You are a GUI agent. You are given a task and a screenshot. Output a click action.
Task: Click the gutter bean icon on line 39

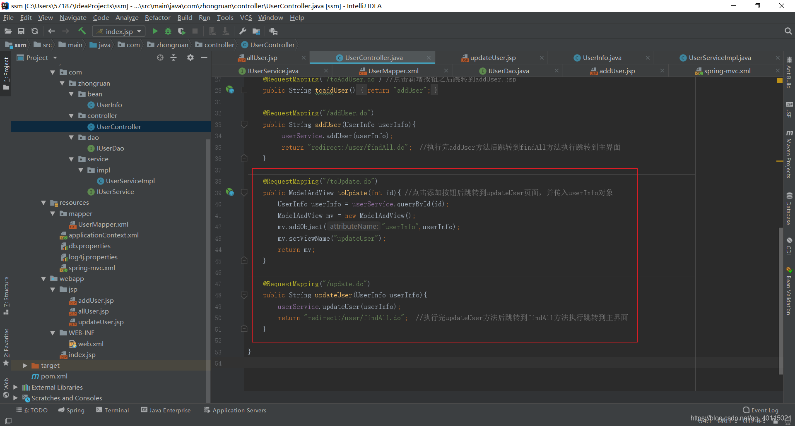pos(230,192)
